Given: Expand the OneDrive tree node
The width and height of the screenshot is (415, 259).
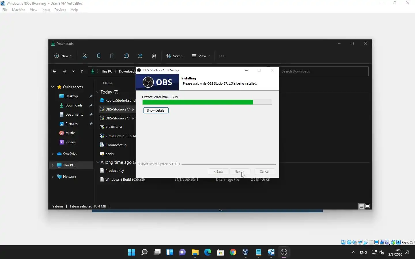Looking at the screenshot, I should click(52, 154).
